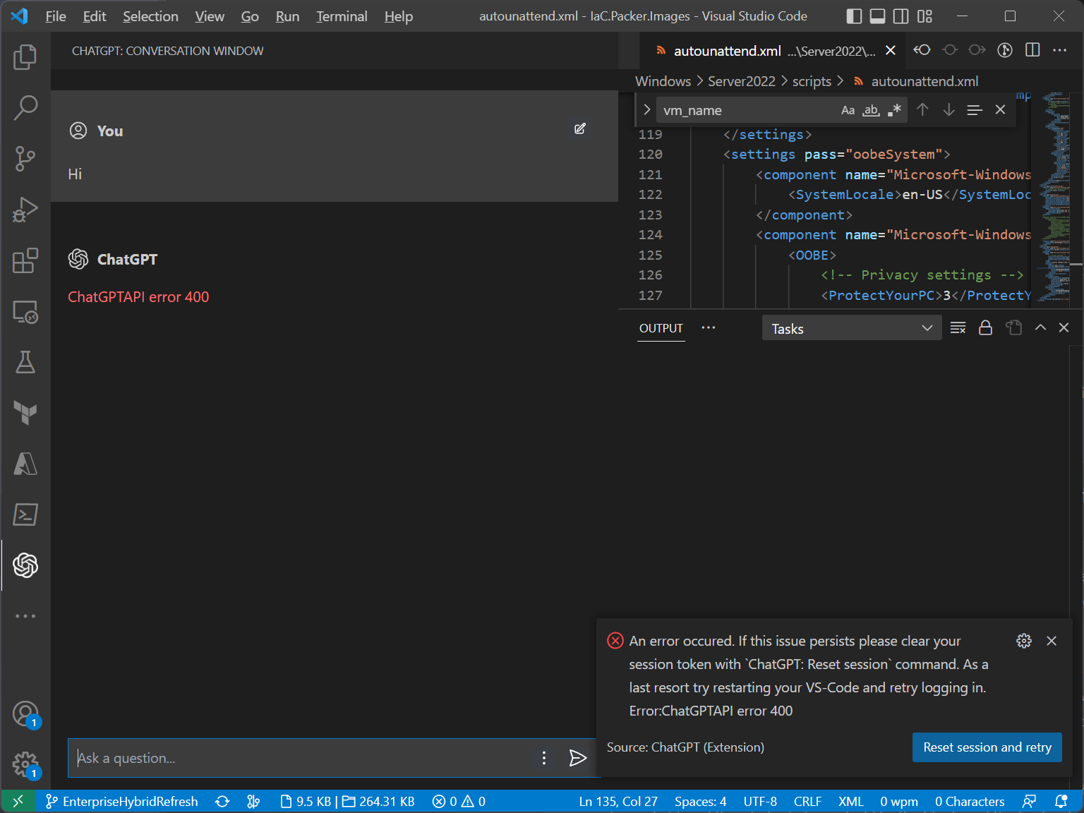Image resolution: width=1084 pixels, height=813 pixels.
Task: Toggle match case in the search widget
Action: 848,109
